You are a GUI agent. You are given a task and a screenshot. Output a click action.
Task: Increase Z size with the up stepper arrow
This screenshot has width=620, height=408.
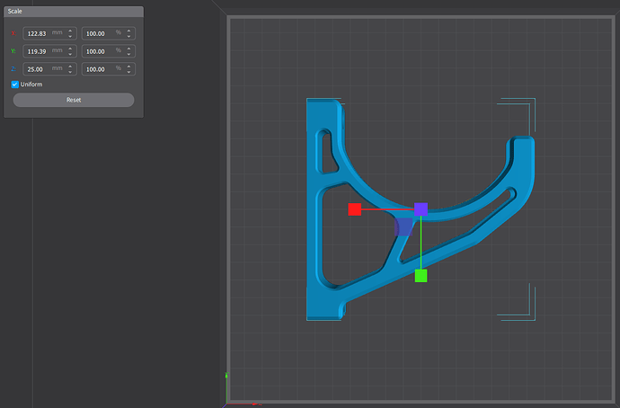click(70, 66)
